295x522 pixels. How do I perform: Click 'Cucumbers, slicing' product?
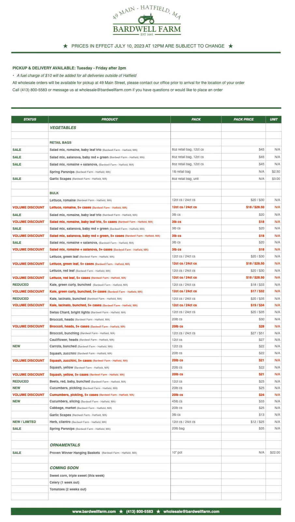click(82, 401)
